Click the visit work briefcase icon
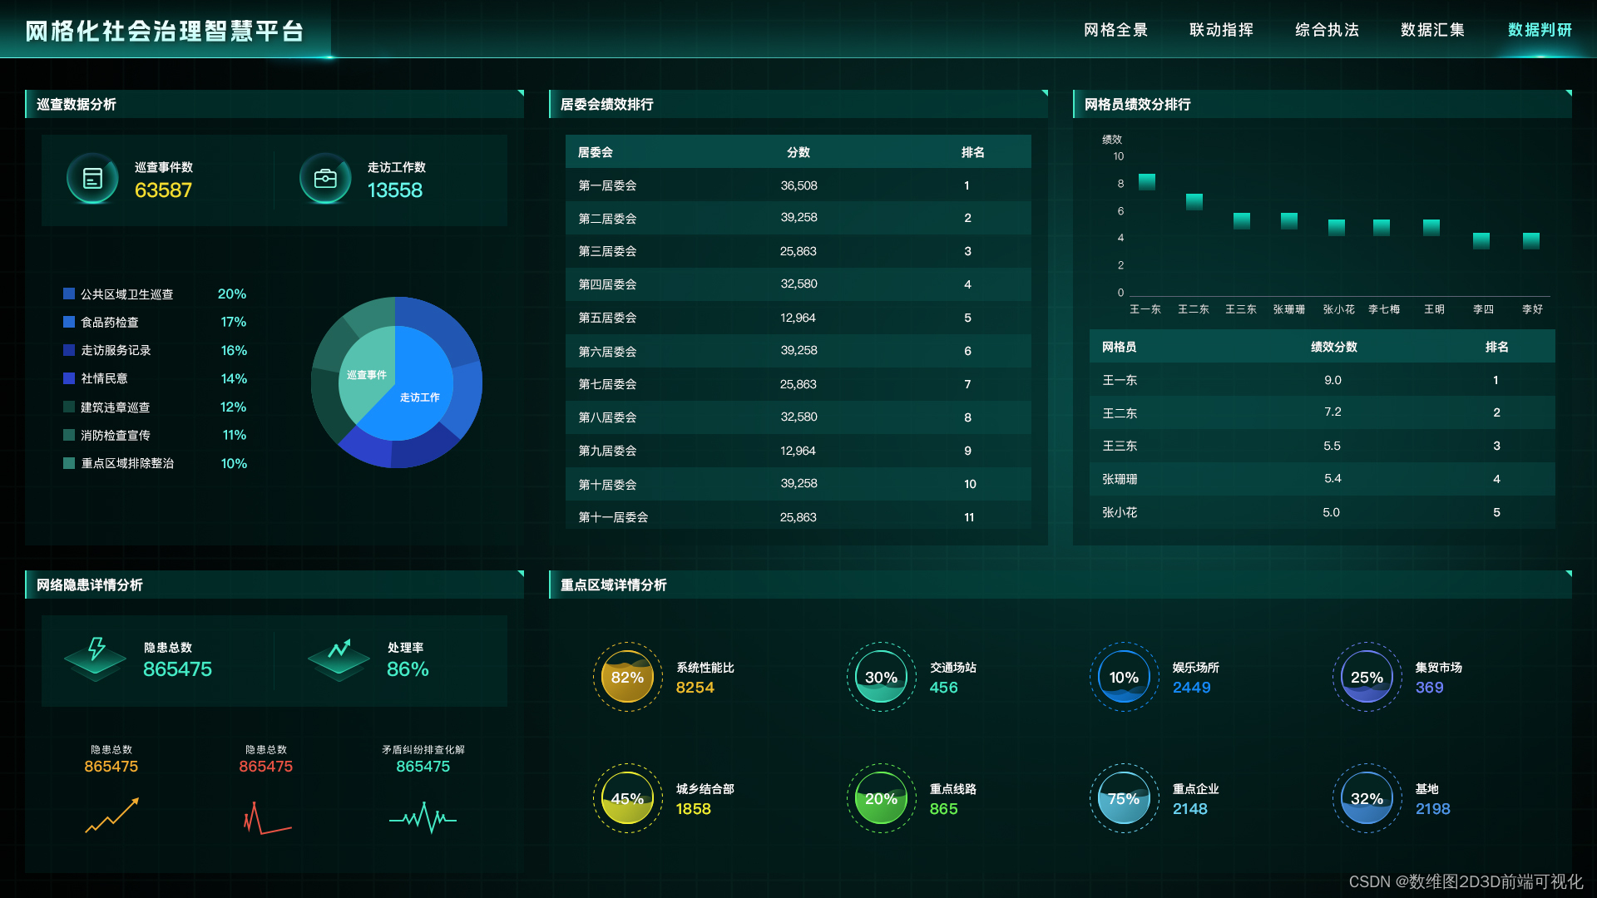 325,178
